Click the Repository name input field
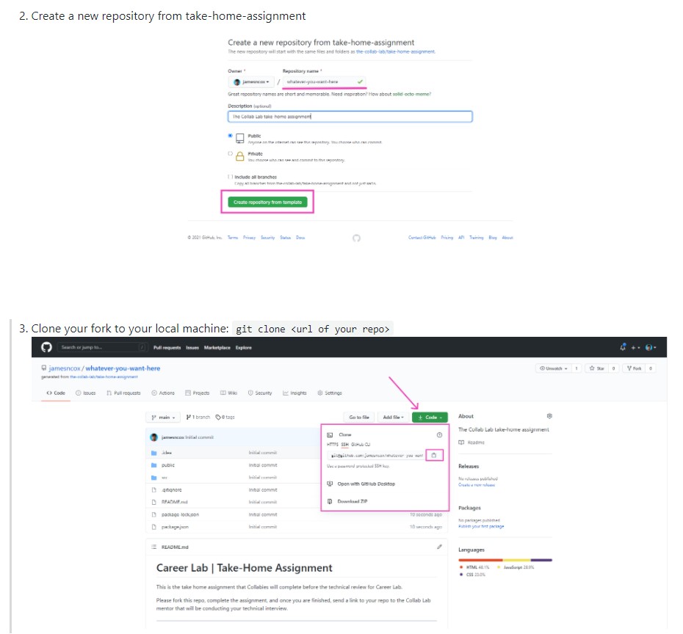Image resolution: width=683 pixels, height=634 pixels. (x=324, y=81)
